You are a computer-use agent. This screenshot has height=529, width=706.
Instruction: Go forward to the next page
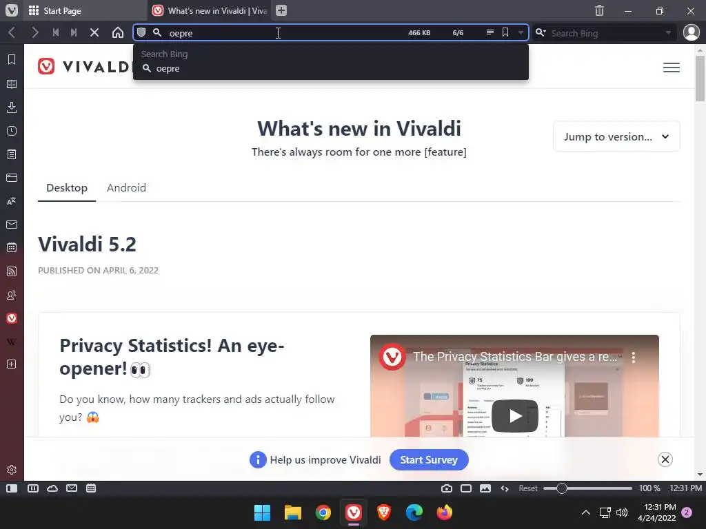pos(34,32)
